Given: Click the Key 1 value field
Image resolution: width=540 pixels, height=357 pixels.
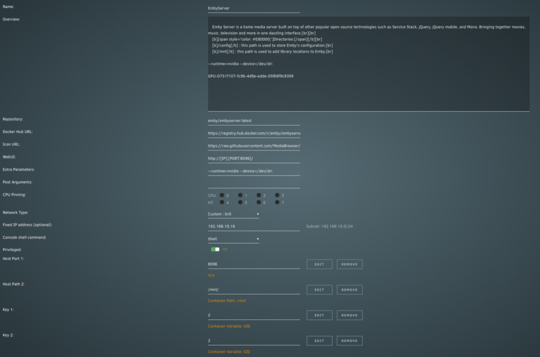Looking at the screenshot, I should tap(254, 315).
